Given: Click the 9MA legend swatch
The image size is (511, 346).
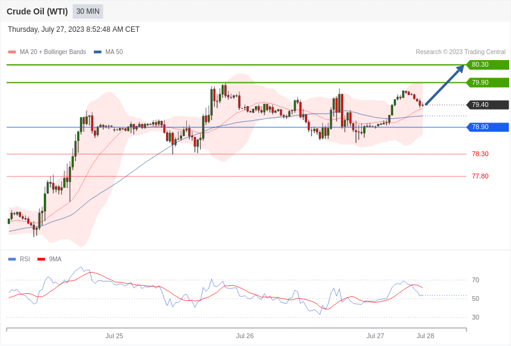Looking at the screenshot, I should [x=41, y=259].
